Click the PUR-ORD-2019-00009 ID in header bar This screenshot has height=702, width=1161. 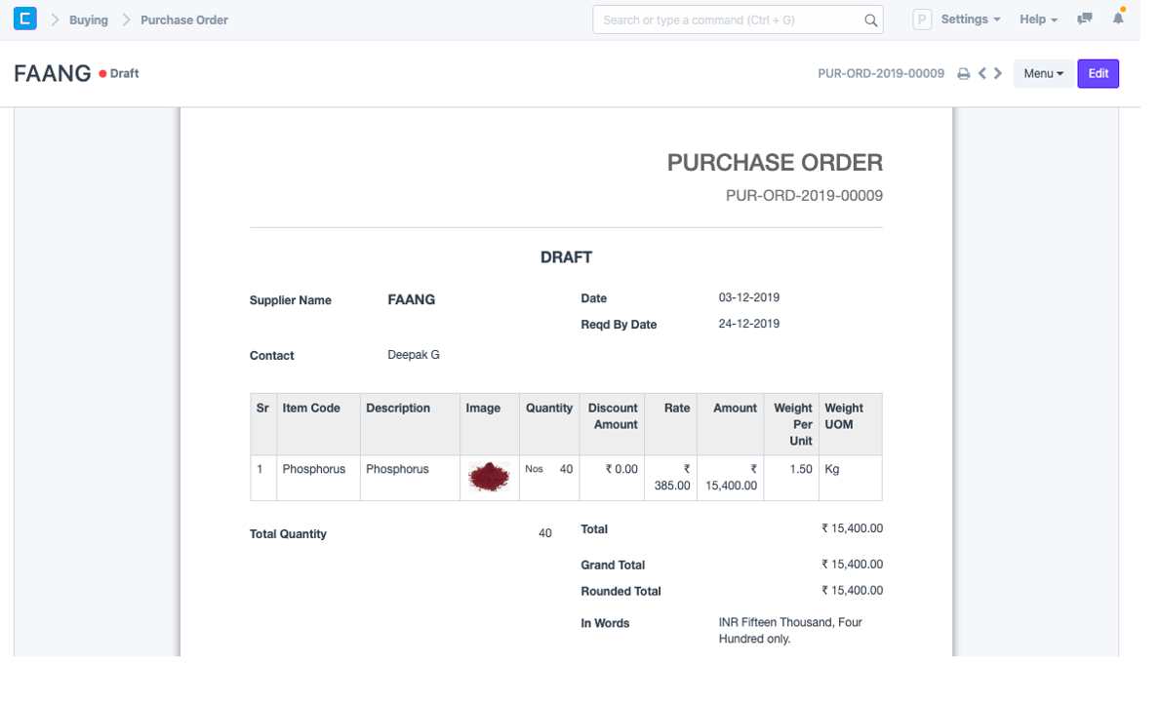pos(881,73)
